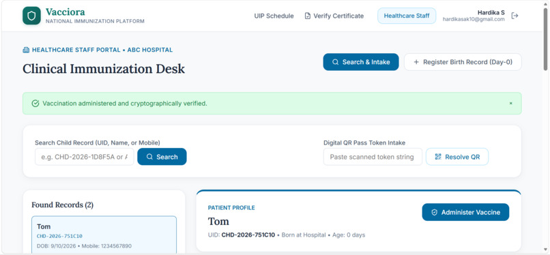Click the Vacciora shield logo icon
Screen dimensions: 550x255
[x=31, y=16]
